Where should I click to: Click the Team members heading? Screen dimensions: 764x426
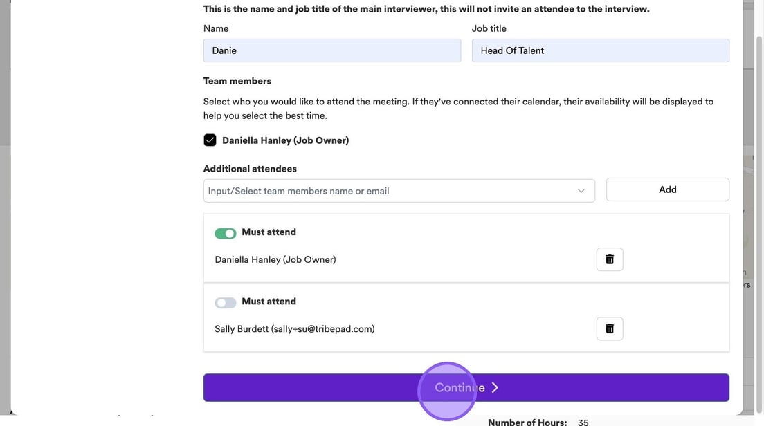click(x=237, y=81)
